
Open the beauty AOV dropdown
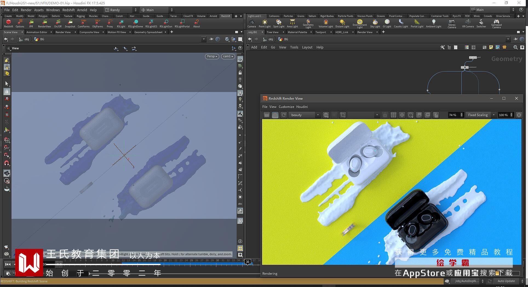click(305, 115)
